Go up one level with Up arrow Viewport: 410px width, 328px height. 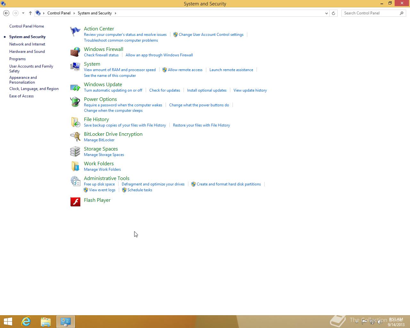[x=30, y=13]
